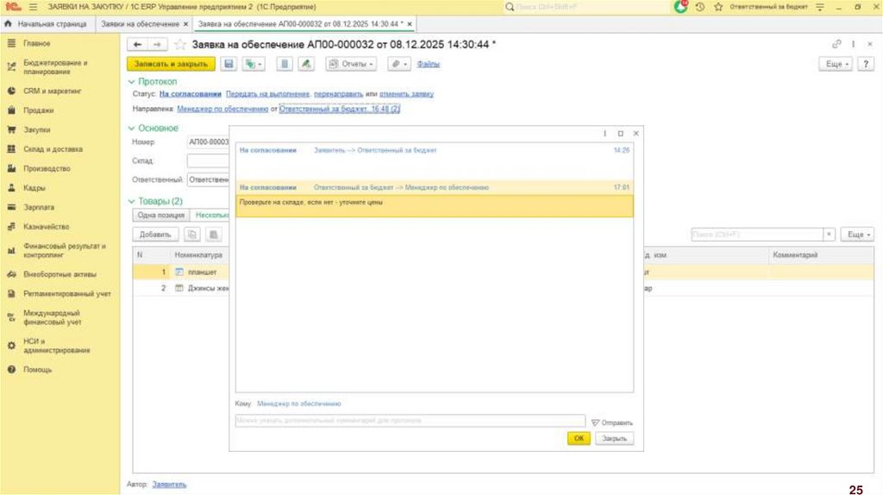Save document with floppy disk icon
The width and height of the screenshot is (883, 495).
click(229, 64)
